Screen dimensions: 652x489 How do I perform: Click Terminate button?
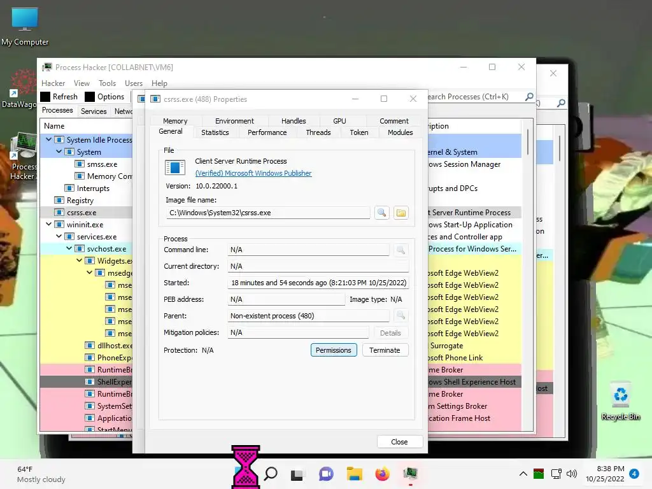385,350
